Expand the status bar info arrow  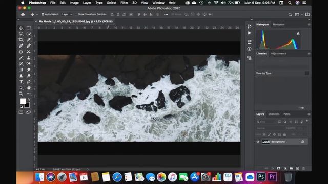point(88,169)
